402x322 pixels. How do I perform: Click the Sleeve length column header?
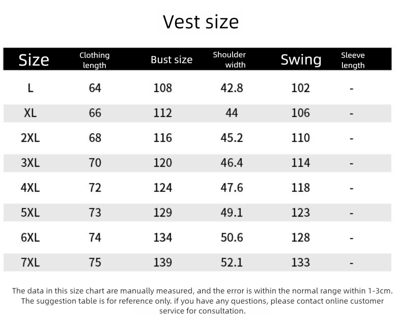point(353,60)
